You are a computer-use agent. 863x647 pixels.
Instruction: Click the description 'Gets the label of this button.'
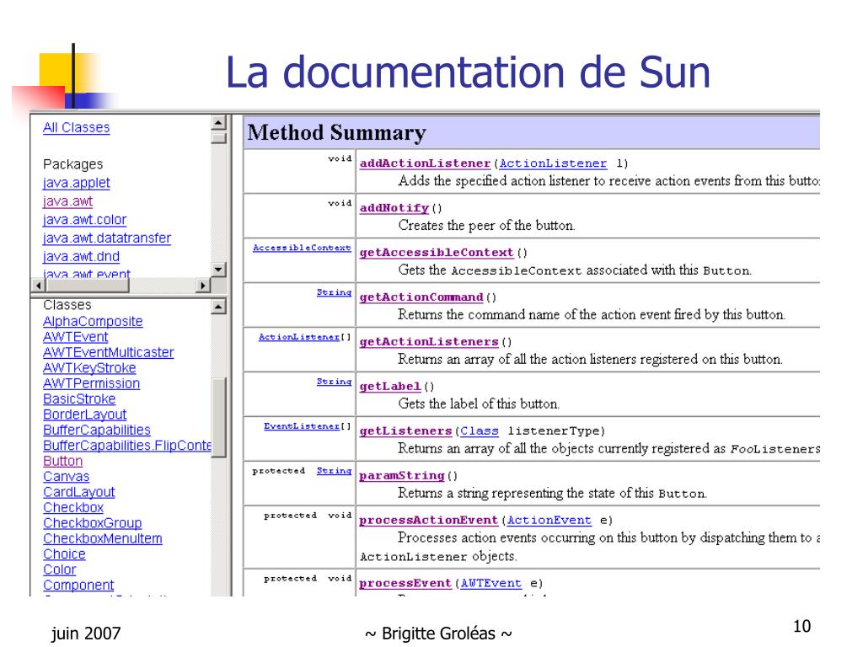[x=479, y=404]
